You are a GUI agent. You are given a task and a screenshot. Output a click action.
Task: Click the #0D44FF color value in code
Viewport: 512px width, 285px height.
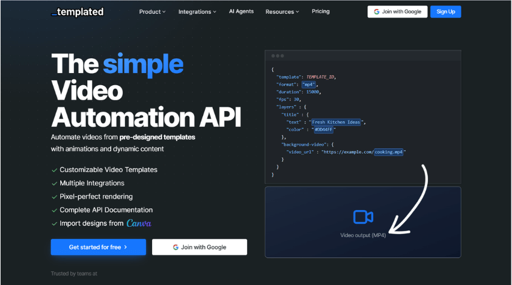point(323,130)
